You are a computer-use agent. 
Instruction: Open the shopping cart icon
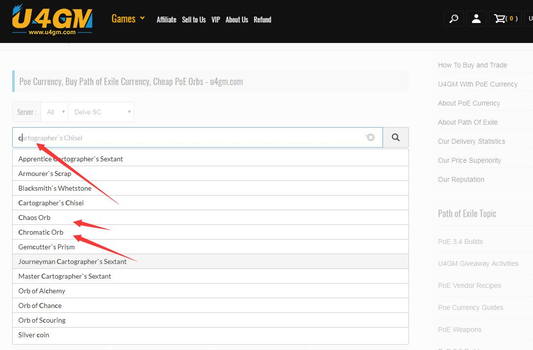point(505,19)
